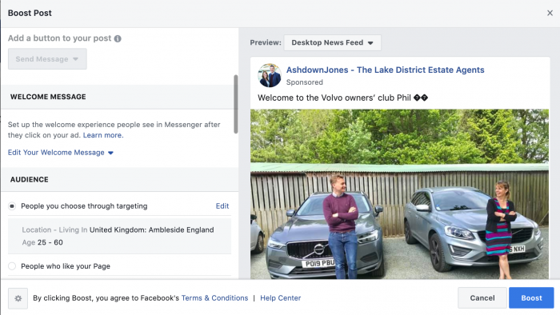Click the info icon beside Add a button
The image size is (560, 315).
point(118,38)
